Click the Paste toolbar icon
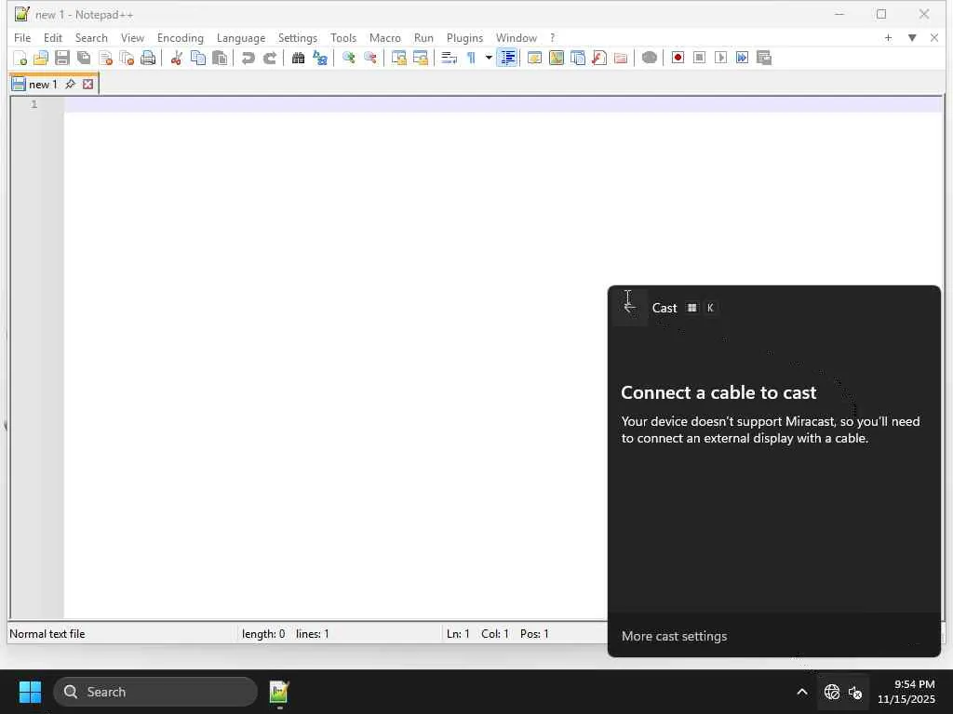 point(220,58)
